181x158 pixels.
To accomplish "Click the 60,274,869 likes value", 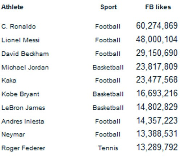I will pyautogui.click(x=157, y=26).
